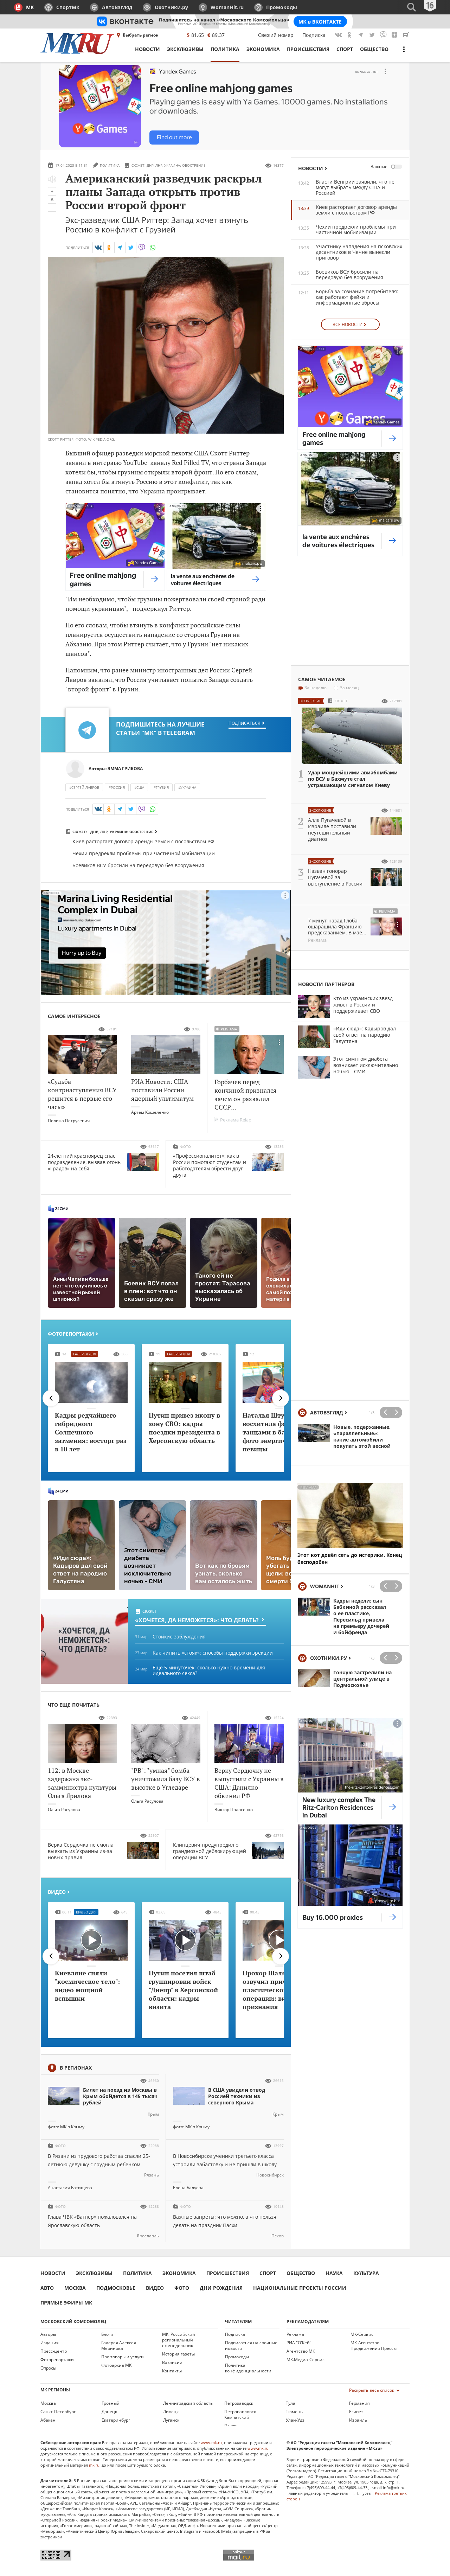Click arrow on Ritz-Carlton Residences ad
Viewport: 450px width, 2576px height.
point(392,1807)
